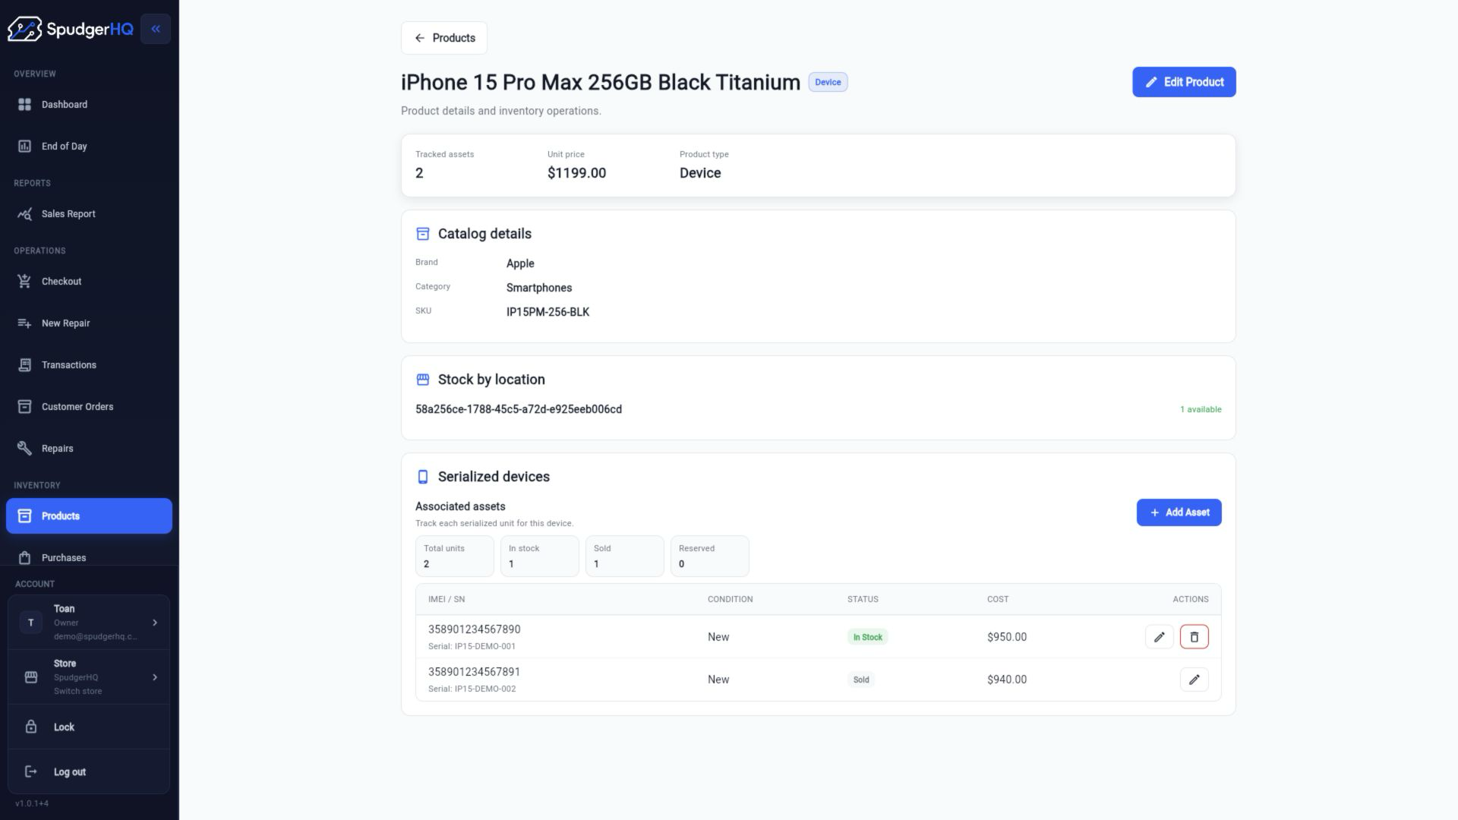This screenshot has width=1458, height=820.
Task: Click the Apple brand value
Action: (x=520, y=263)
